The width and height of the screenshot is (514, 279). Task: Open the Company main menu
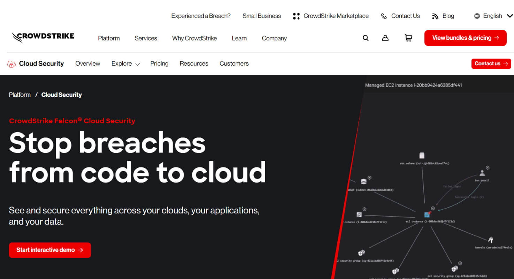click(274, 38)
